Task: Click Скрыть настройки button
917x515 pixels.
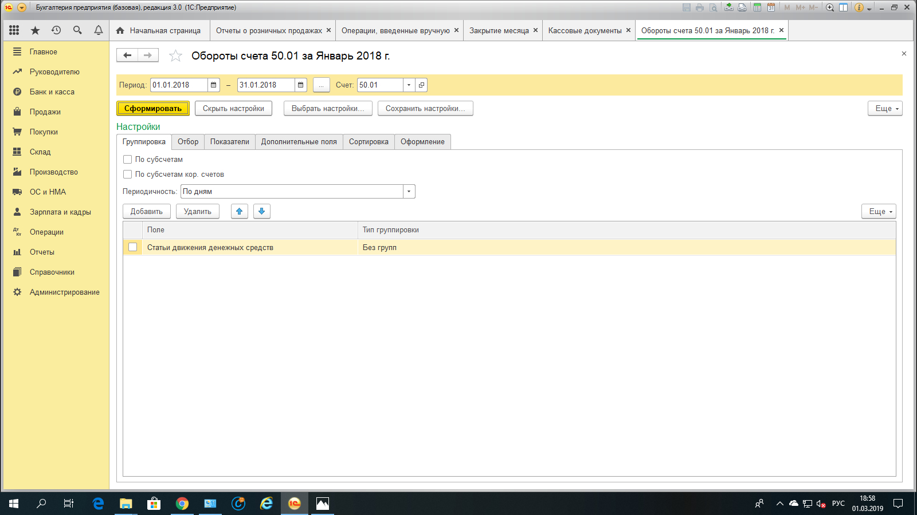Action: pos(233,109)
